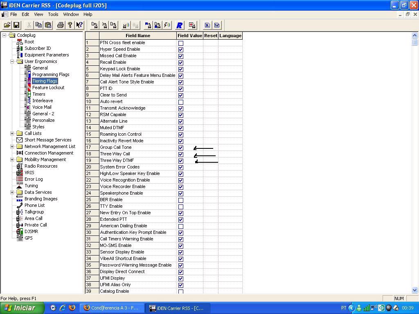Click the red cross radio toolbar icon
Screen dimensions: 419x314
tap(192, 25)
